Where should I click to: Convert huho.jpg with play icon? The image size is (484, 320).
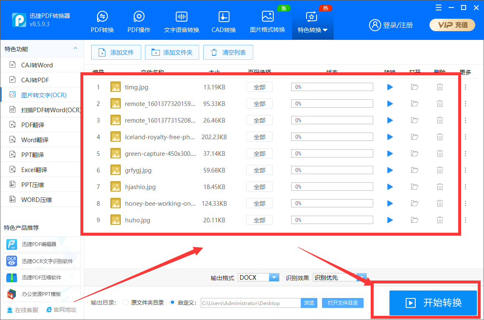tap(390, 220)
